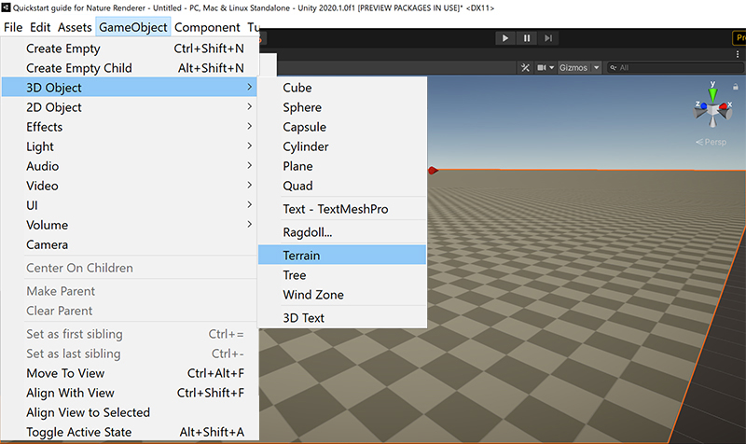This screenshot has height=444, width=746.
Task: Choose Cube in the 3D Object list
Action: (297, 88)
